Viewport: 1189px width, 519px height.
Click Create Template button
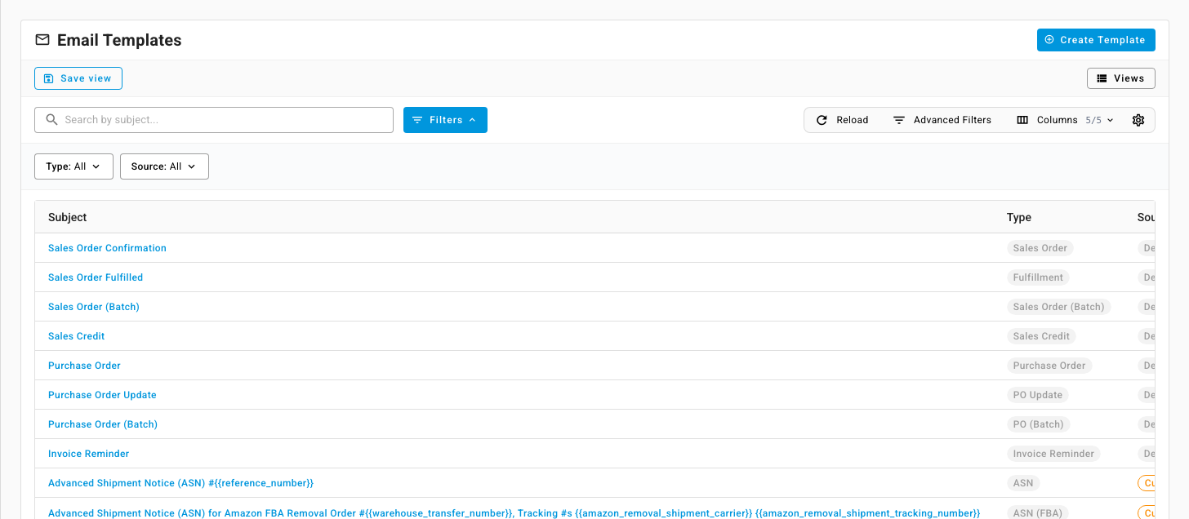[x=1096, y=40]
